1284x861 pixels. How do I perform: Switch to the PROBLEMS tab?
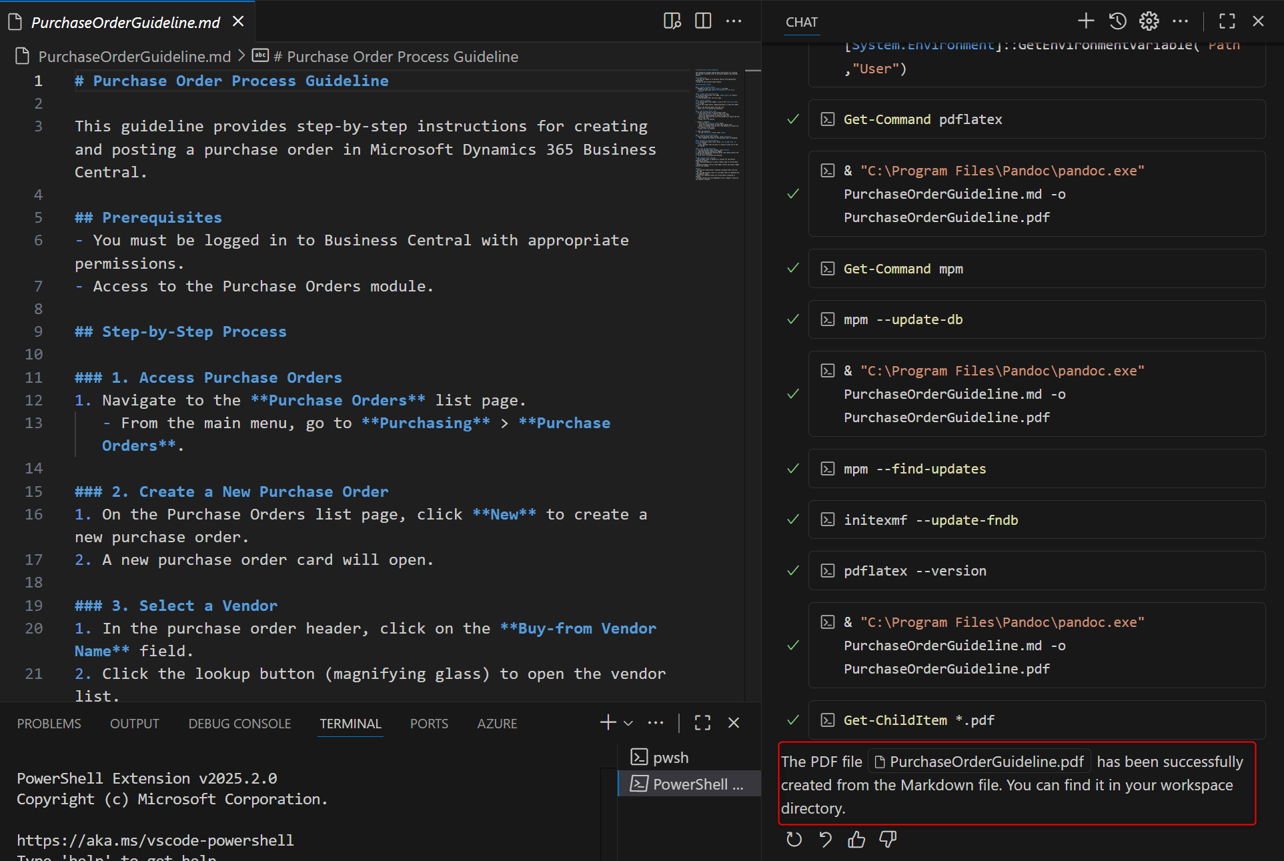pyautogui.click(x=49, y=724)
